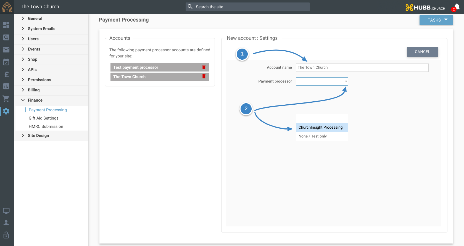The width and height of the screenshot is (464, 246).
Task: Click the magnifier icon in the search bar
Action: coord(190,7)
